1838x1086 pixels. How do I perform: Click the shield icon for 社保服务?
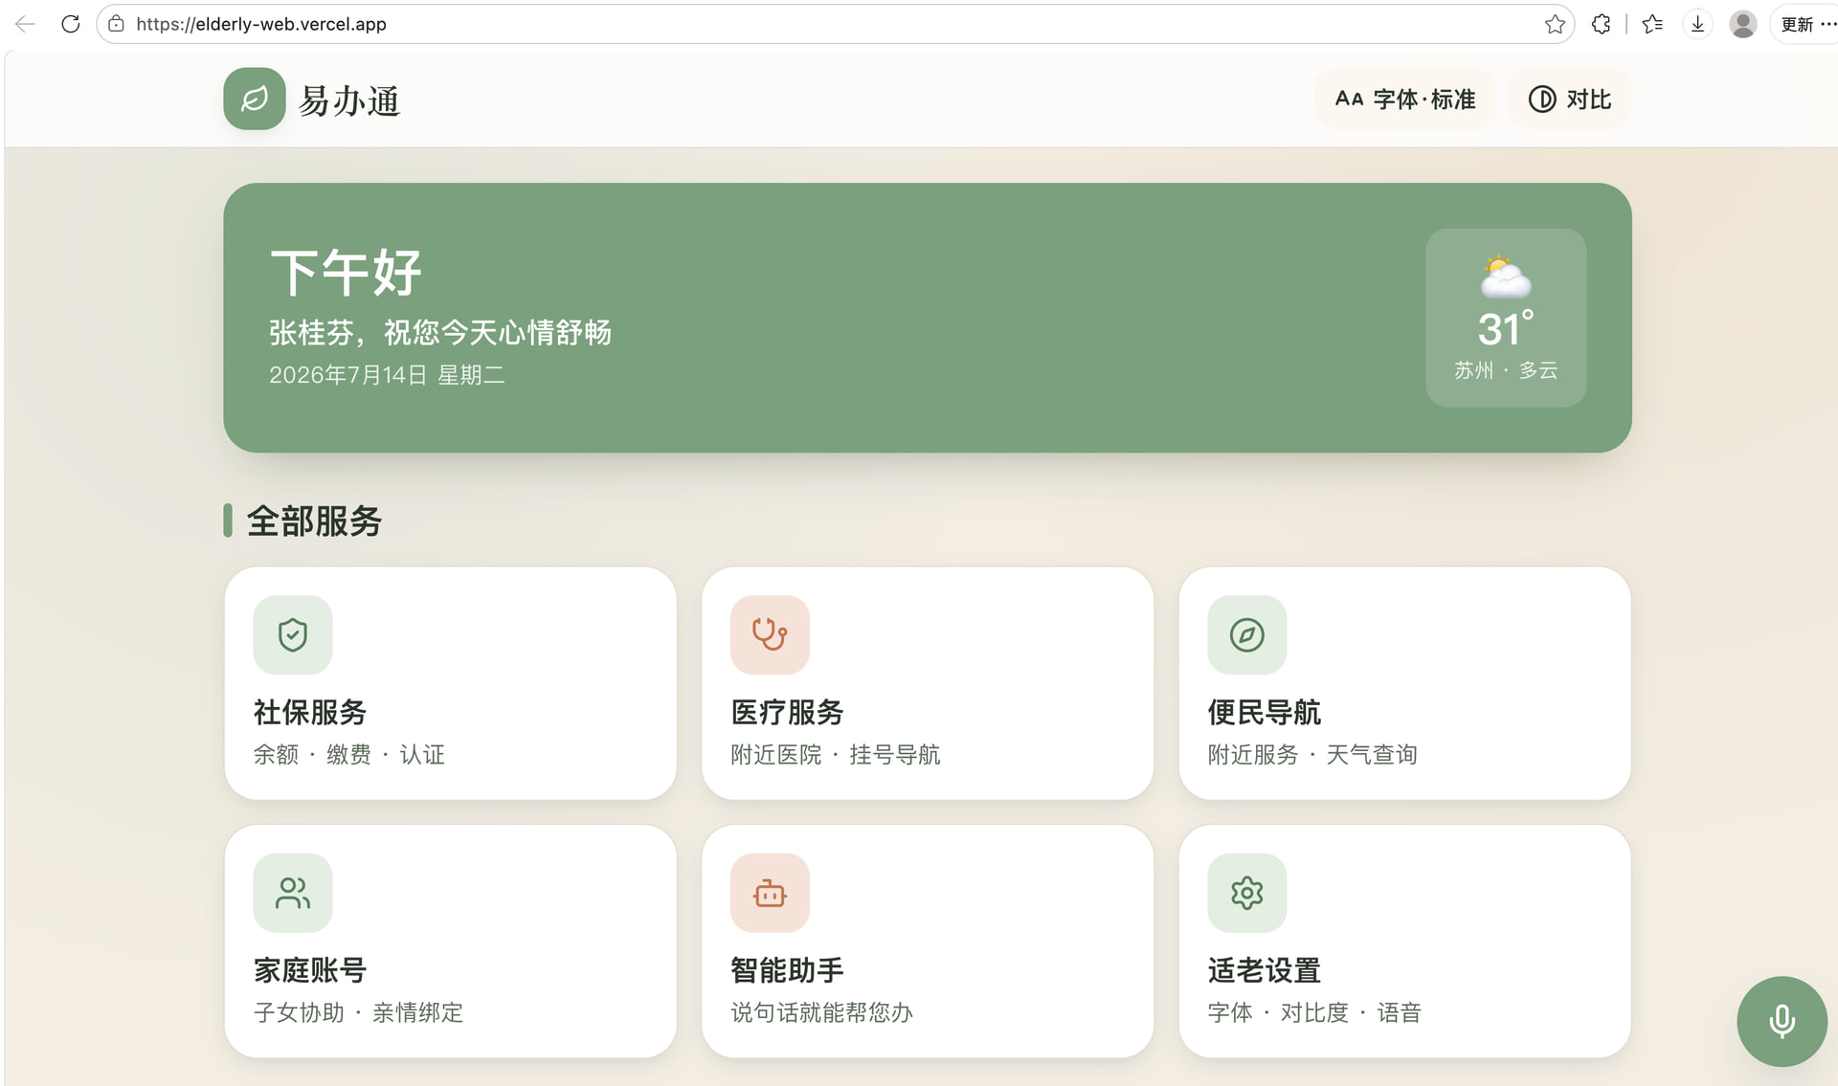[292, 634]
